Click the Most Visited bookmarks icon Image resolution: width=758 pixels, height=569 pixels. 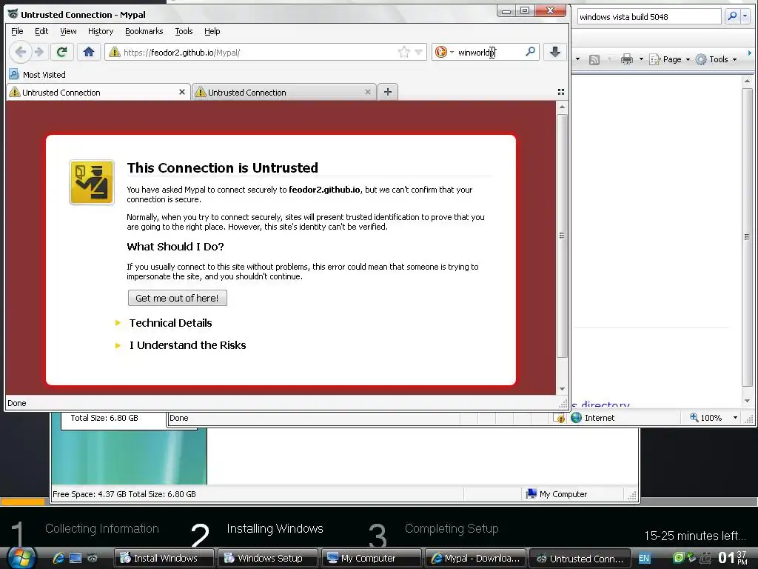[14, 75]
